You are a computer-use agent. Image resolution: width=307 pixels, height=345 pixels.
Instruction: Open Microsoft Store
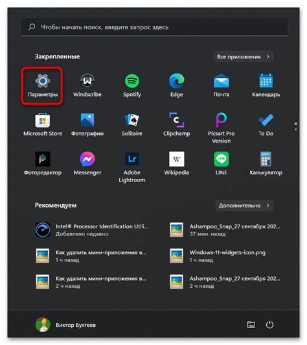[x=43, y=125]
